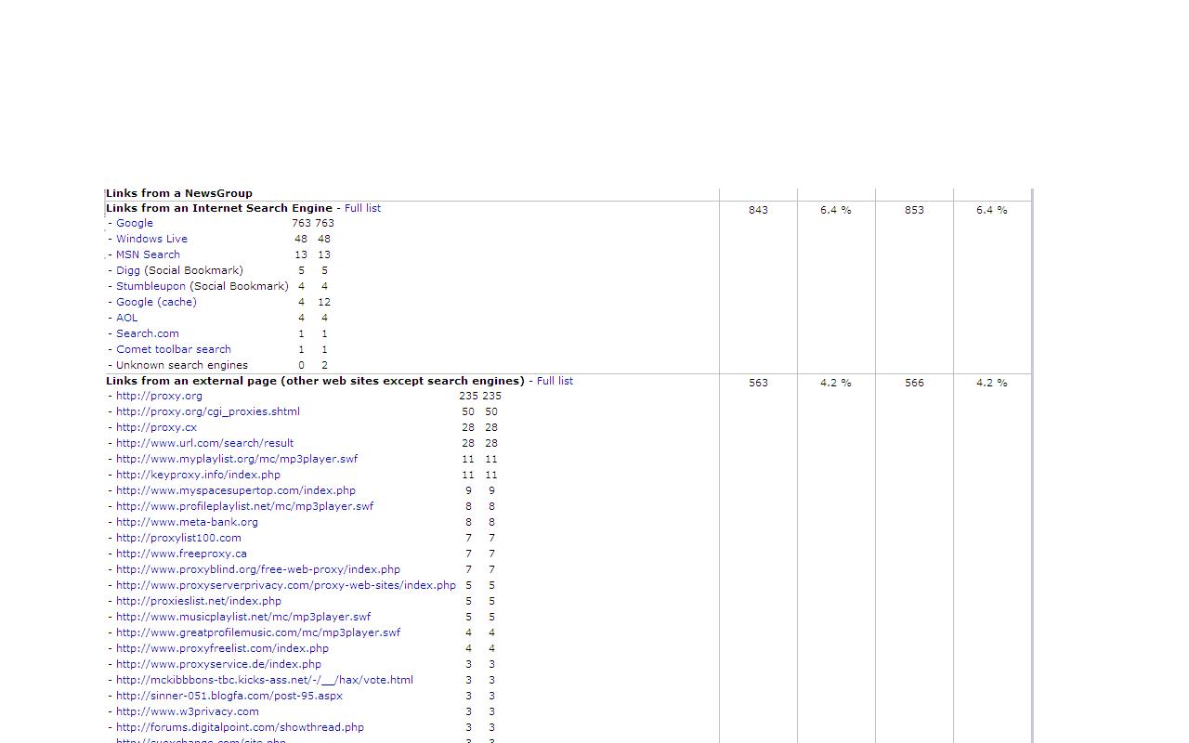The height and width of the screenshot is (743, 1189).
Task: Open the Digg social bookmark link
Action: click(128, 270)
